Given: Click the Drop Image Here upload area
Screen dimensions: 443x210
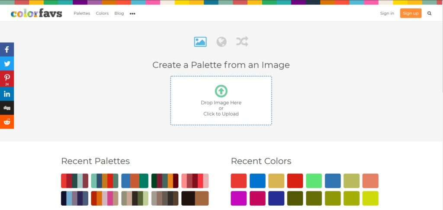Looking at the screenshot, I should pyautogui.click(x=221, y=100).
